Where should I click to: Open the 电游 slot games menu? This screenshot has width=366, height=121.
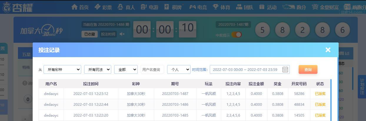point(149,7)
